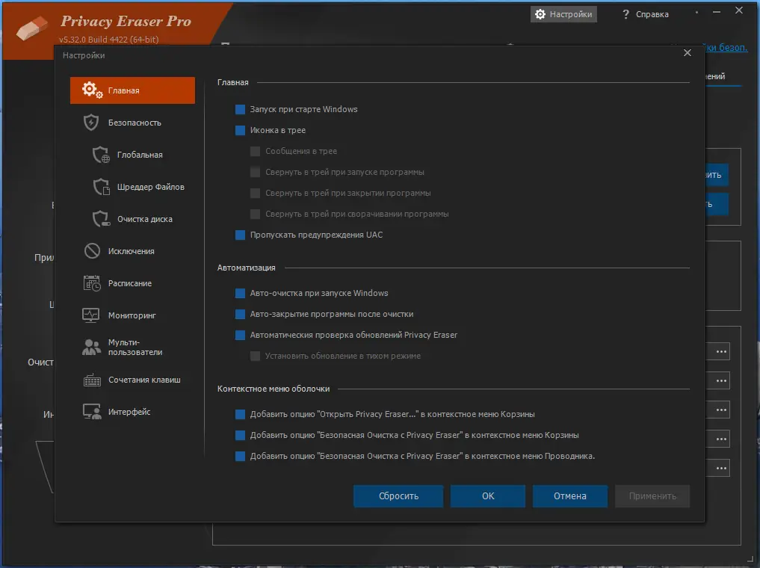Click the Мониторинг monitor icon
The image size is (760, 568).
[x=91, y=315]
